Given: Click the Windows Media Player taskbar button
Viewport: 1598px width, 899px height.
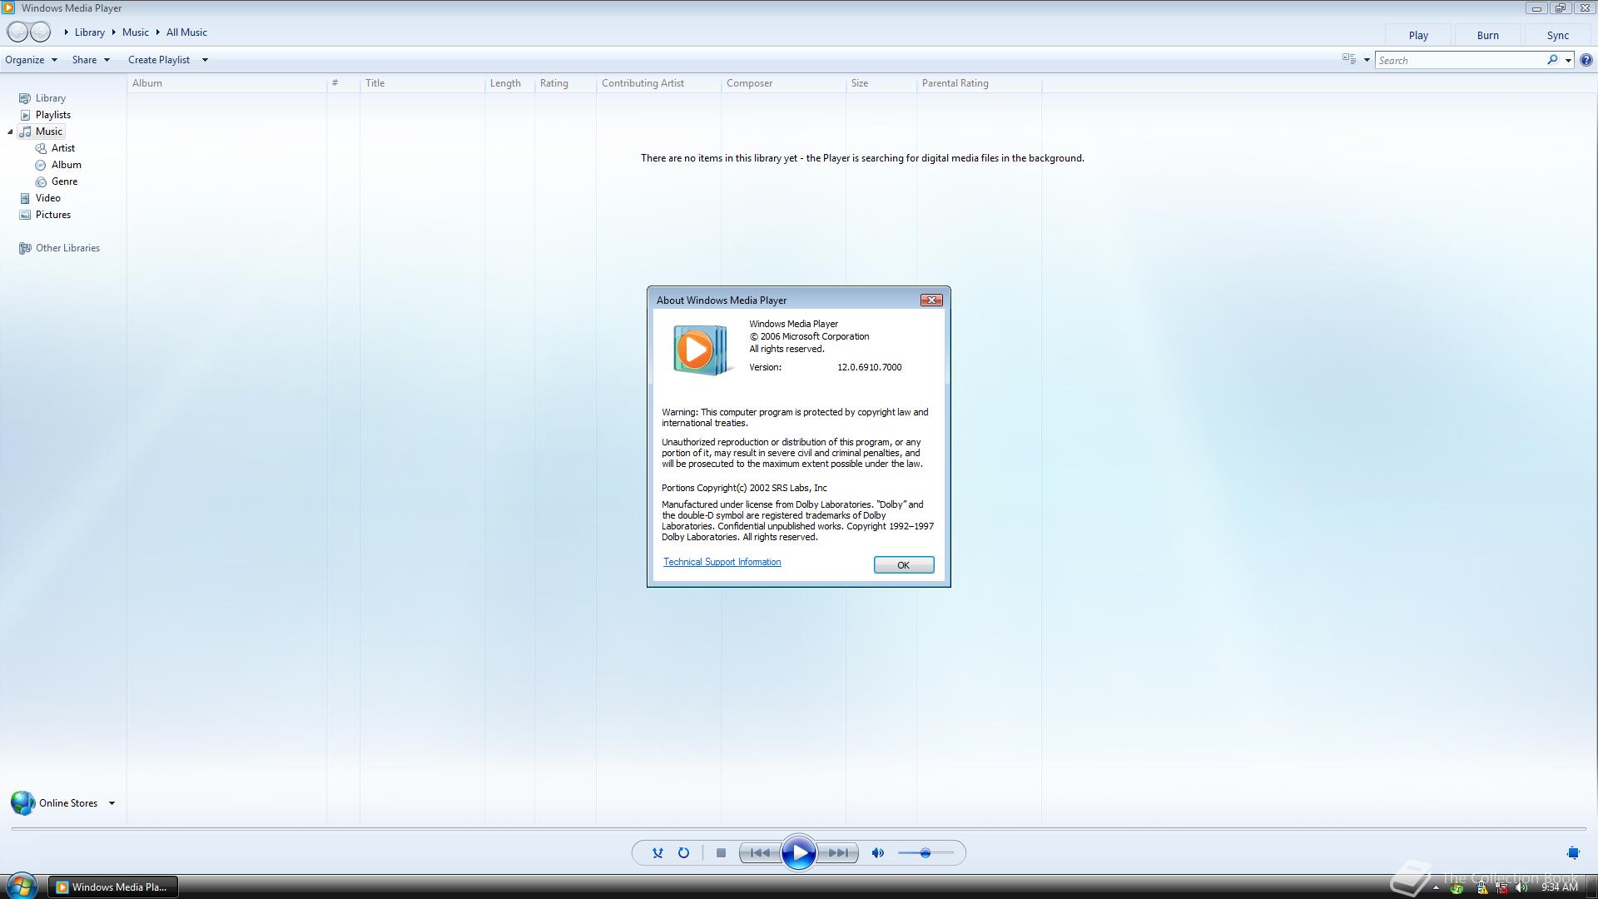Looking at the screenshot, I should tap(112, 887).
